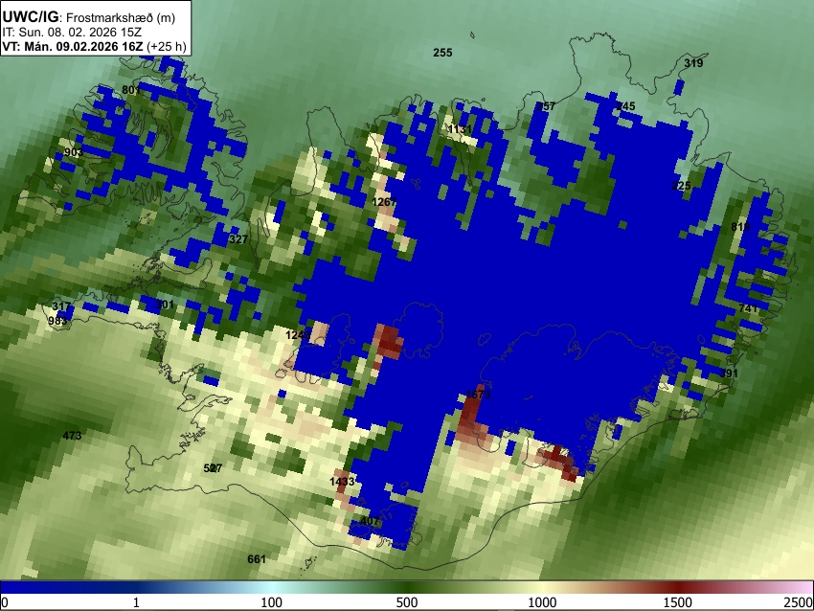Image resolution: width=814 pixels, height=611 pixels.
Task: Click the 225 value in the east
Action: [681, 186]
